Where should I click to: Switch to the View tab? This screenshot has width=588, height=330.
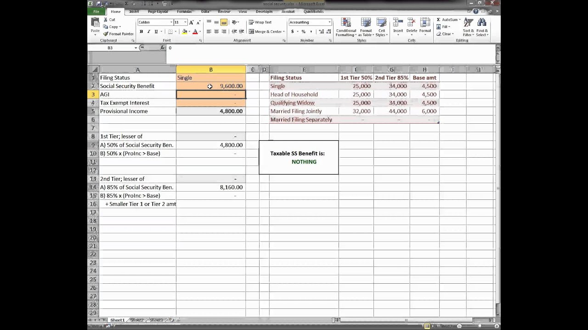tap(243, 11)
